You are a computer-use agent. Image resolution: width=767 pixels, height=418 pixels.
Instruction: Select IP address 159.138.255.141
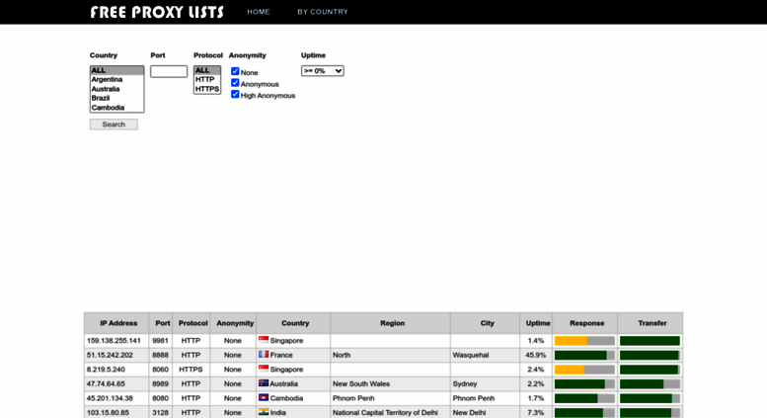114,341
